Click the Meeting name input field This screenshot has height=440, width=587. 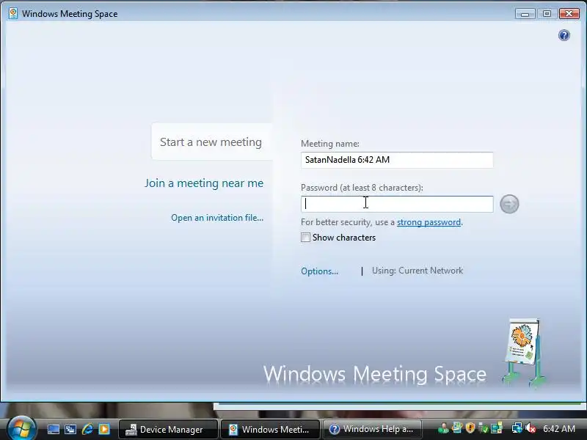(397, 160)
